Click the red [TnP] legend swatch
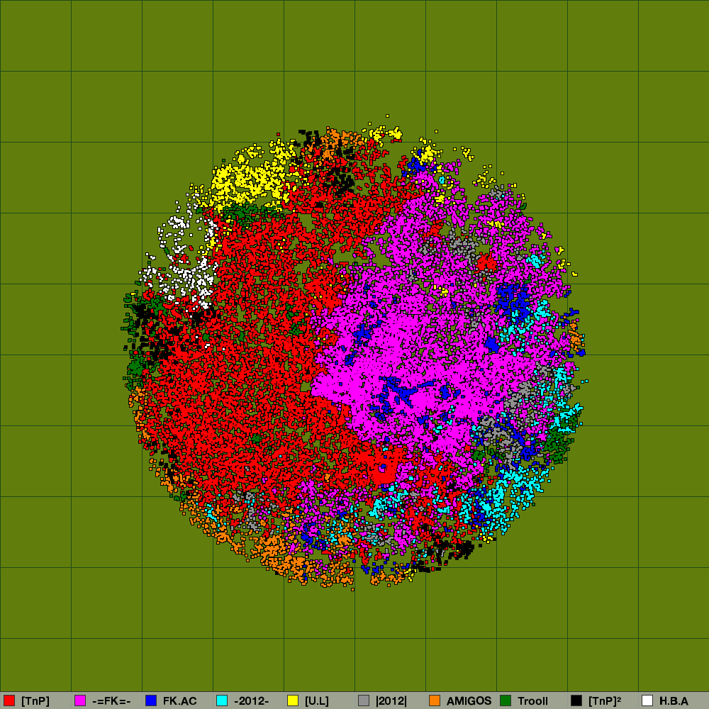 tap(9, 700)
